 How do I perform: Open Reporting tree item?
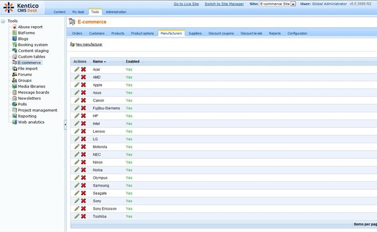27,116
